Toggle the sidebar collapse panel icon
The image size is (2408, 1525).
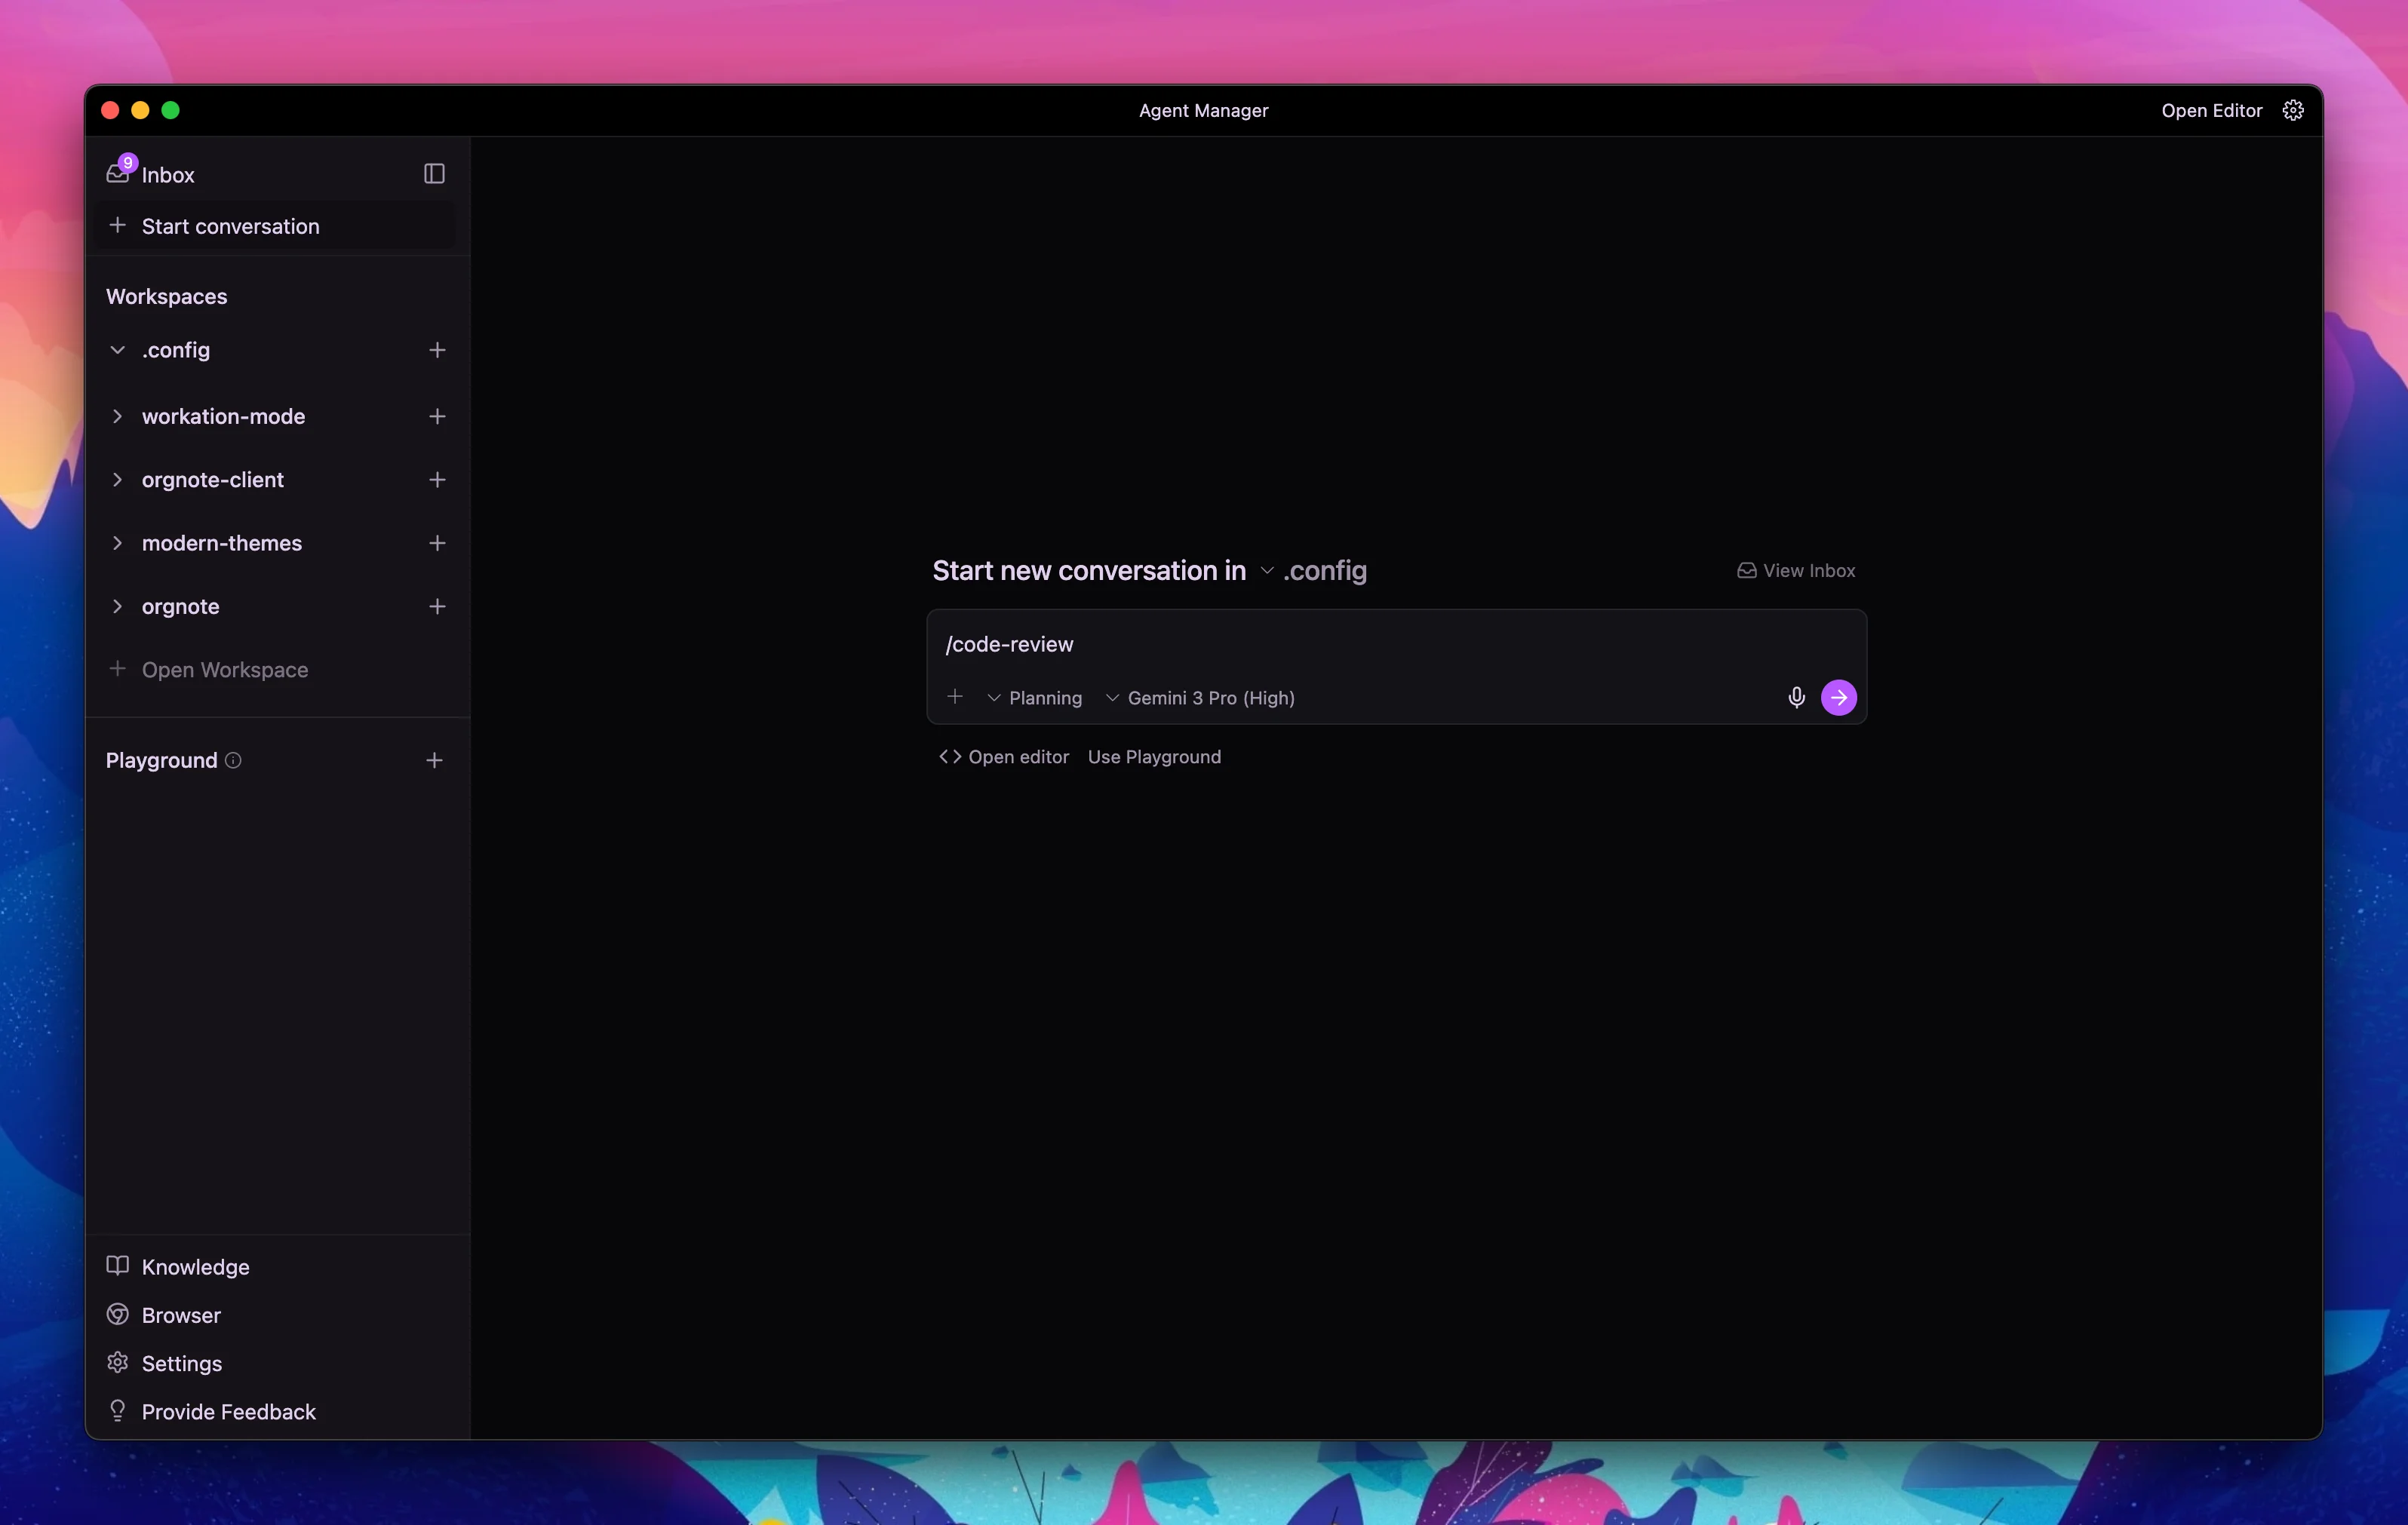pos(434,174)
